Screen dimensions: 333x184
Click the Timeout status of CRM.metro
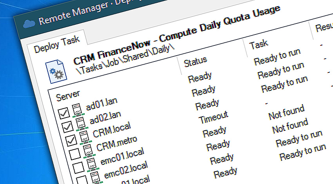tap(214, 117)
